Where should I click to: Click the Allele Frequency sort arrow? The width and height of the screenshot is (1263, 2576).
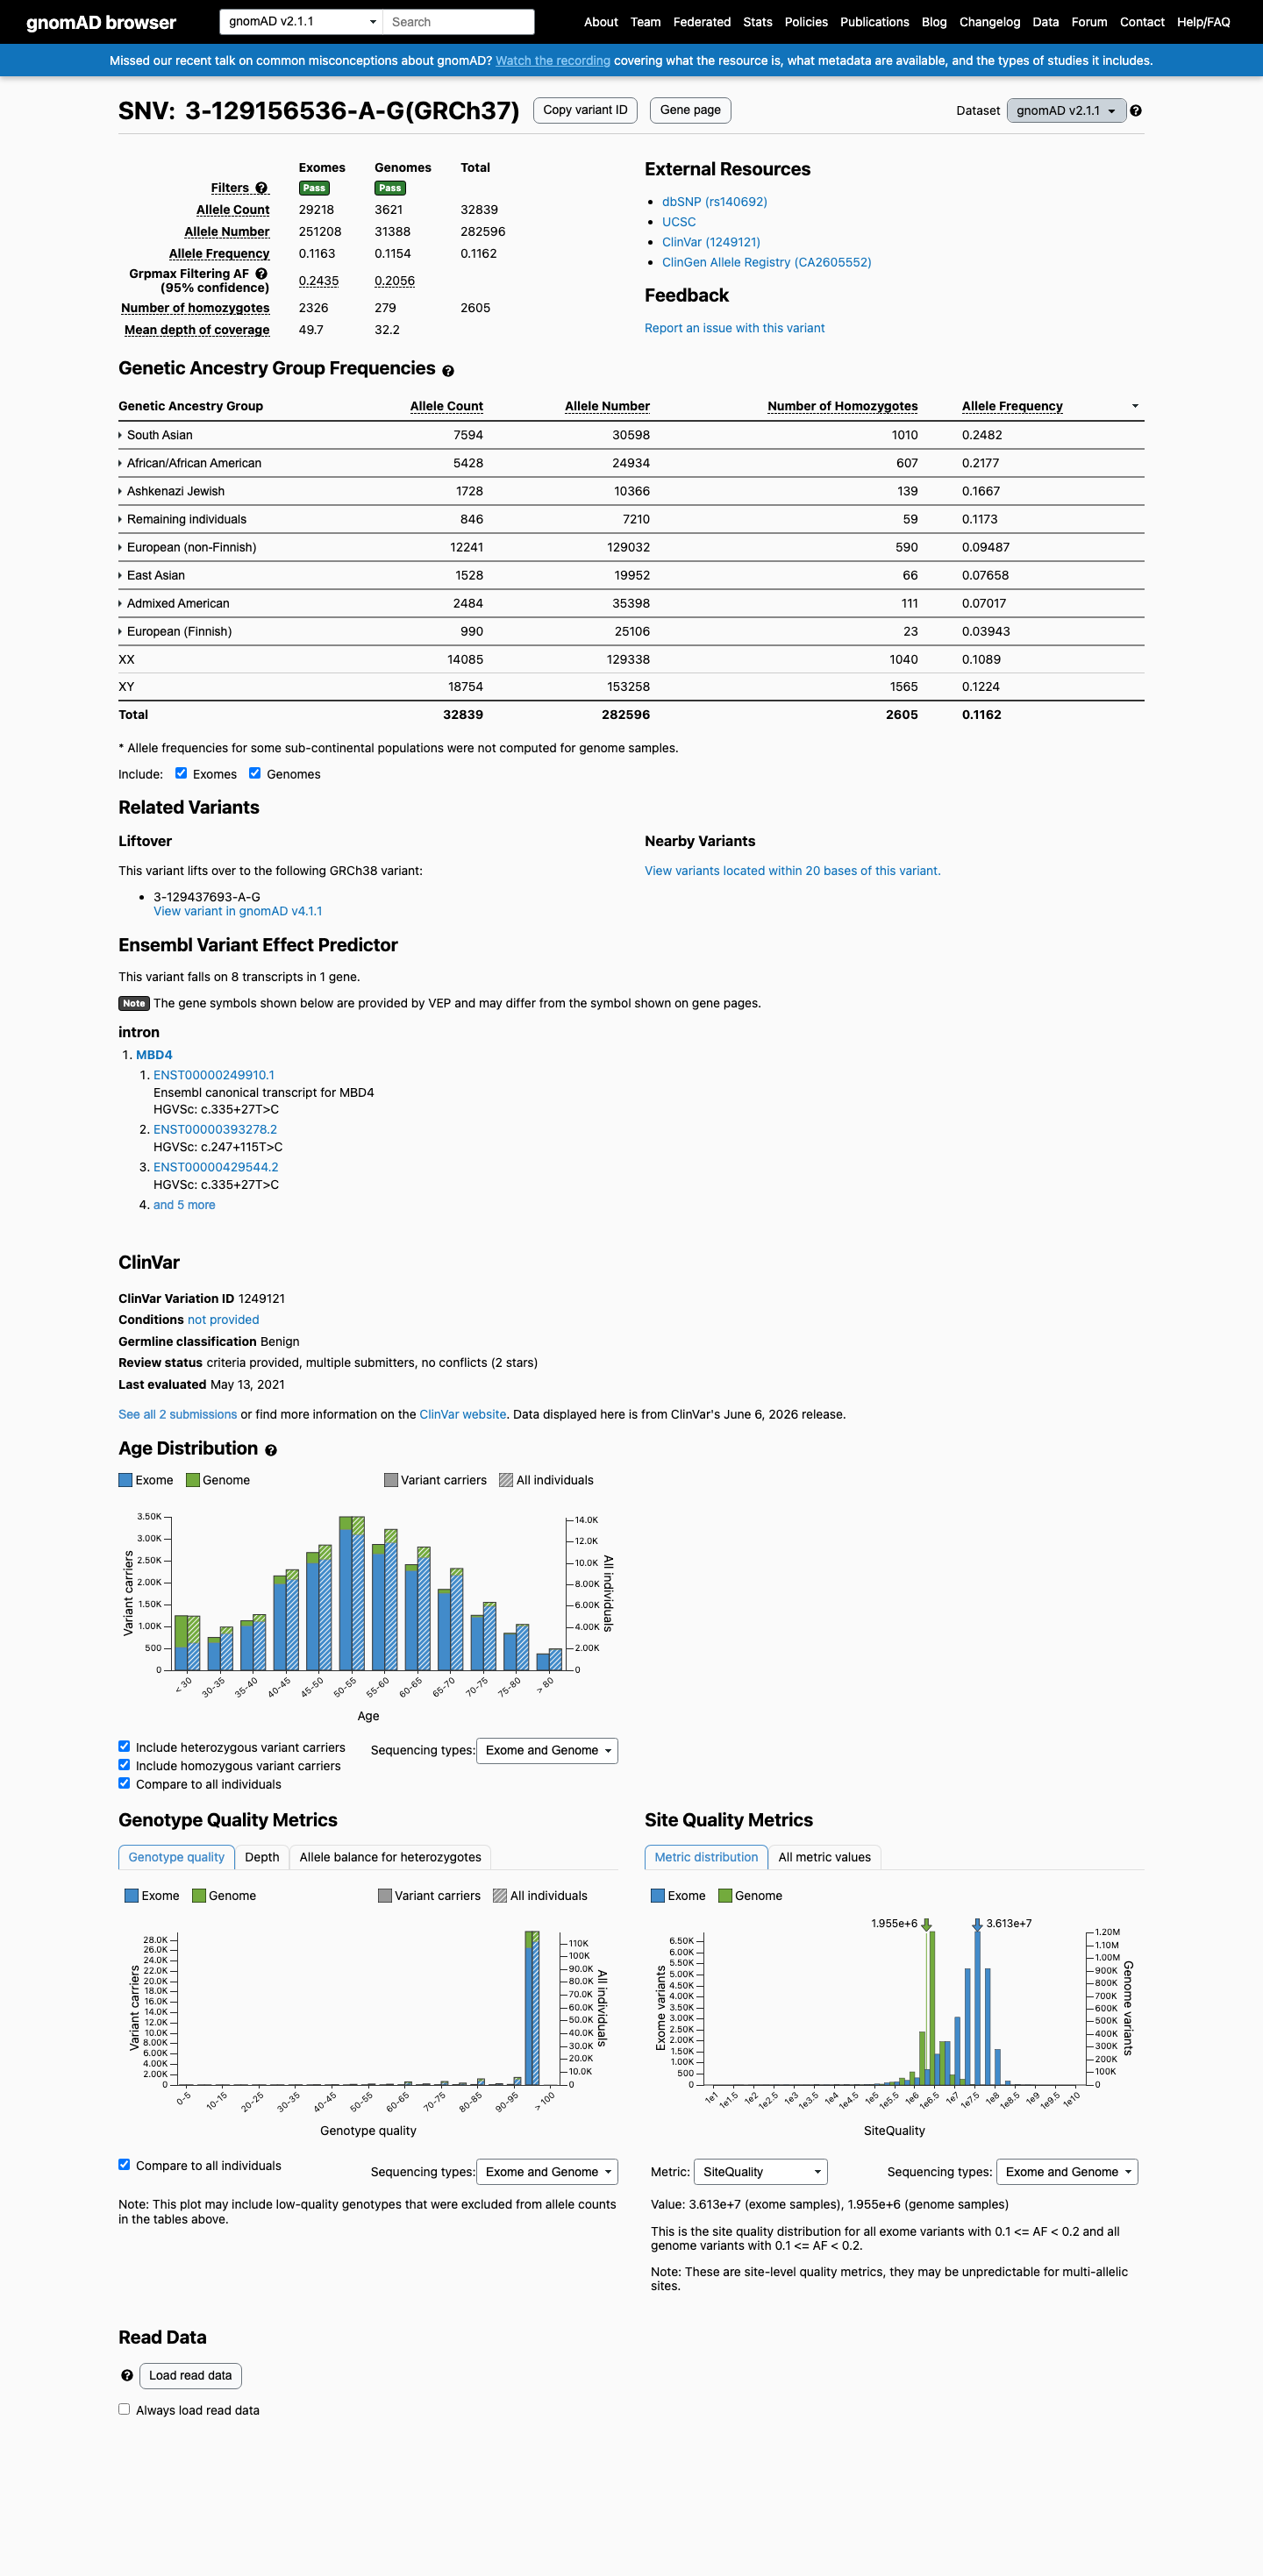coord(1135,406)
